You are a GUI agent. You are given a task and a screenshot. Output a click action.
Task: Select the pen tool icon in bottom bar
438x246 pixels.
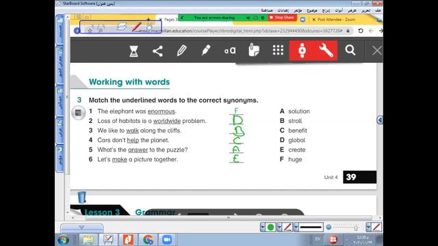click(287, 228)
